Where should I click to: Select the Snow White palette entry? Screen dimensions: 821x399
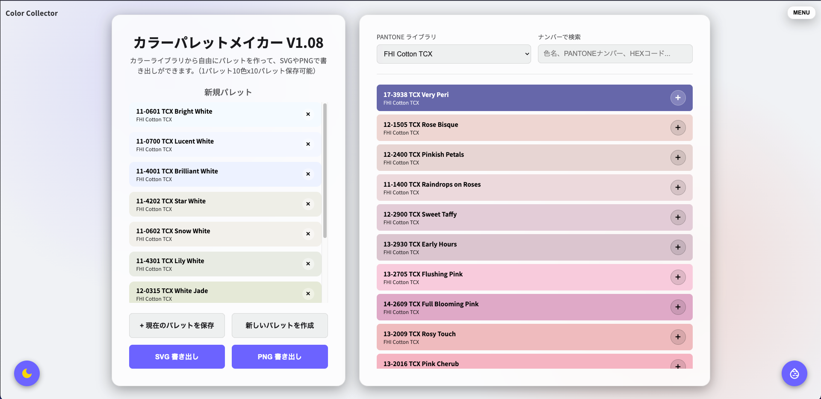pyautogui.click(x=225, y=234)
